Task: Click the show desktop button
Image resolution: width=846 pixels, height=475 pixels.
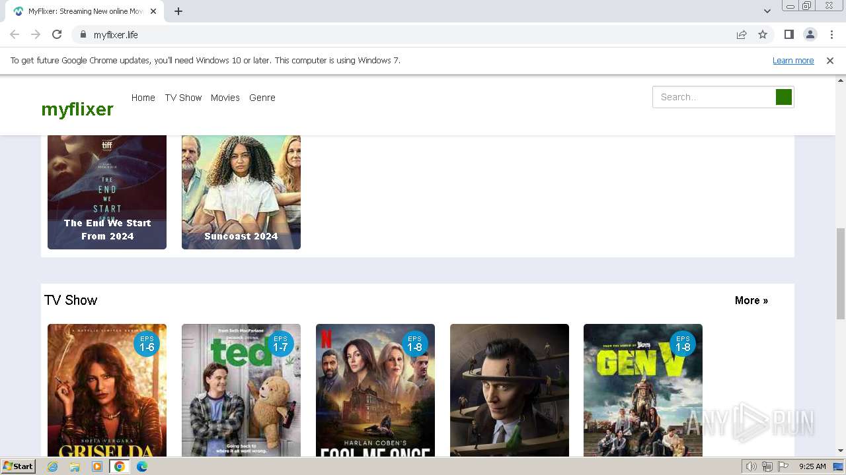Action: point(839,466)
